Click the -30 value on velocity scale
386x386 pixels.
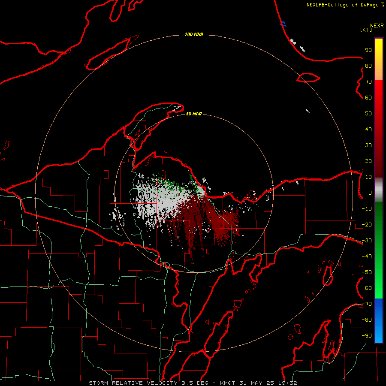coord(367,241)
